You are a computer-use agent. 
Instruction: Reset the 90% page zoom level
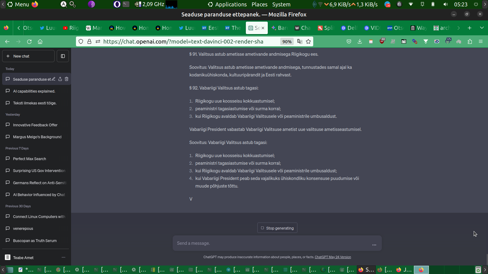click(287, 41)
